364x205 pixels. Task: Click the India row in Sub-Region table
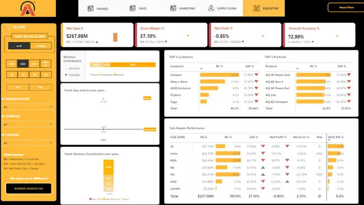(256, 153)
